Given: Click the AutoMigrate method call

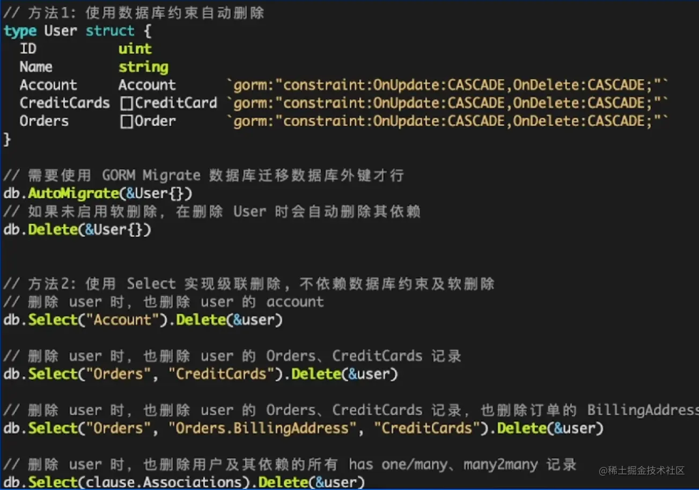Looking at the screenshot, I should pyautogui.click(x=73, y=193).
